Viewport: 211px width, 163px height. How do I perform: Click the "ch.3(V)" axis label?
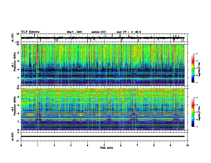click(13, 137)
